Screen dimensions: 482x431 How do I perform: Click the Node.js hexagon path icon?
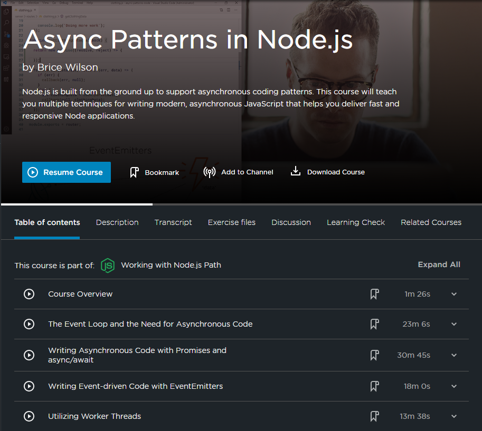coord(108,266)
